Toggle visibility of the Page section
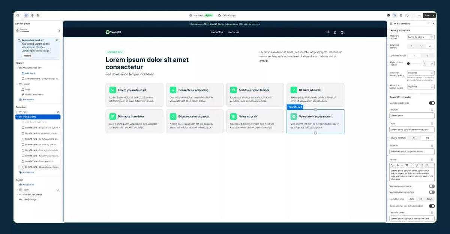The width and height of the screenshot is (450, 234). tap(58, 112)
